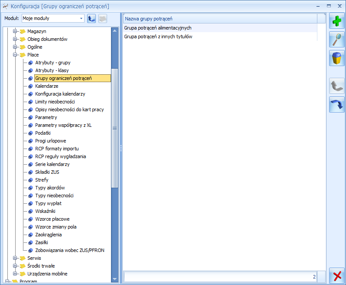Select Progi urlopowe
346x285 pixels.
click(51, 141)
